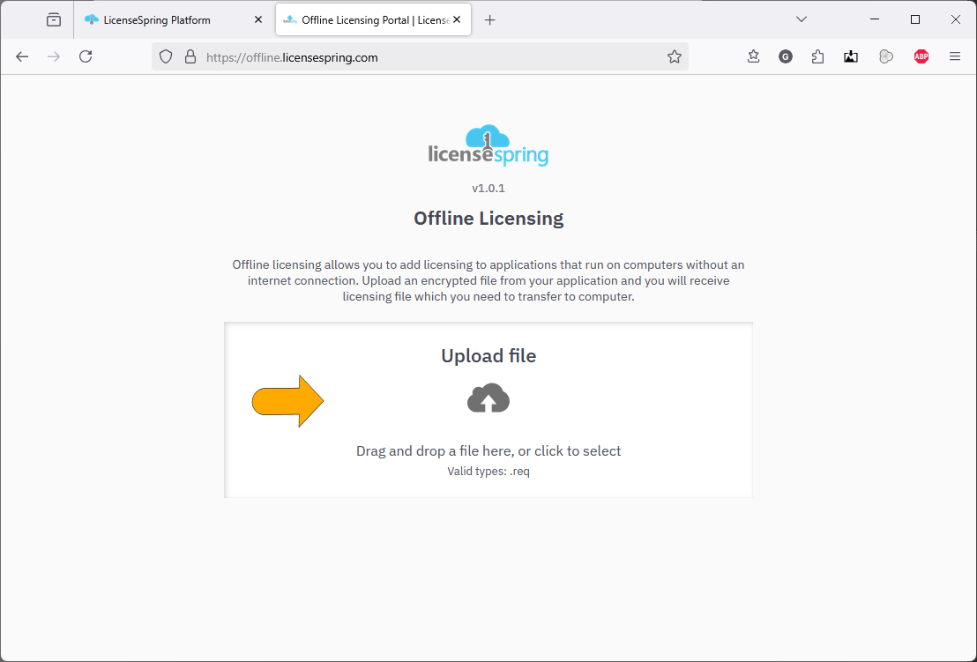Viewport: 977px width, 662px height.
Task: Click the 'Valid types: .req' text
Action: tap(488, 472)
